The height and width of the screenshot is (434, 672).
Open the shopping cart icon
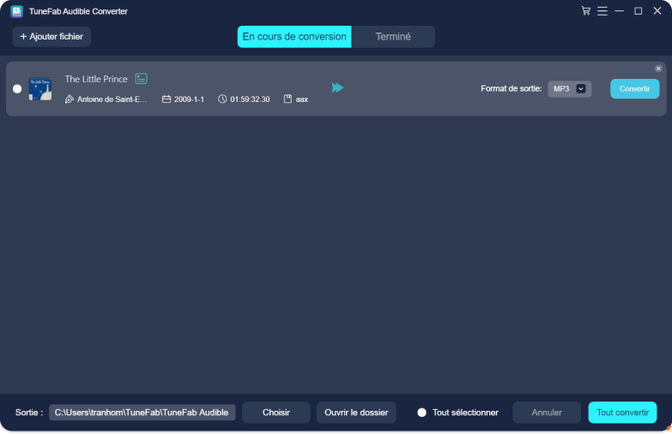pos(585,10)
